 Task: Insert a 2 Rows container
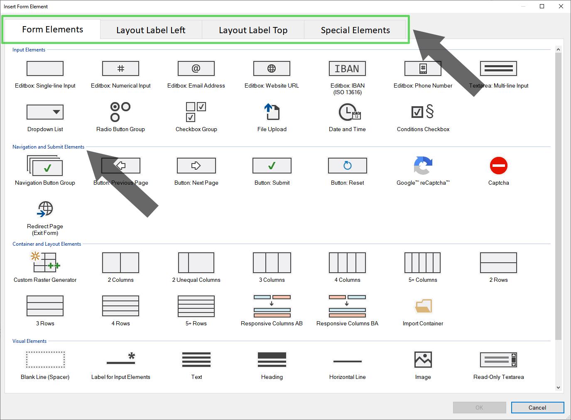coord(498,267)
